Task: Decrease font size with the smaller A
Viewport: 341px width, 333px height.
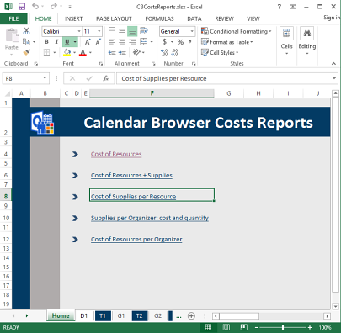Action: pyautogui.click(x=98, y=42)
